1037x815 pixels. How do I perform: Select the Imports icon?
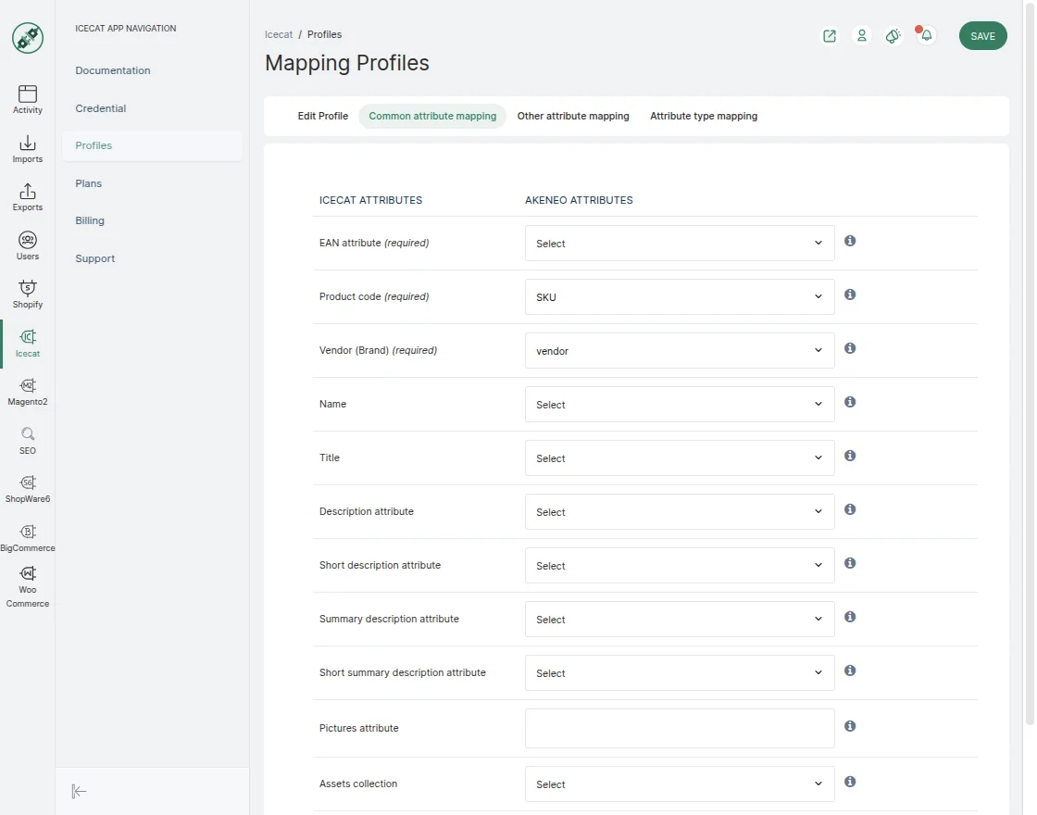tap(27, 148)
